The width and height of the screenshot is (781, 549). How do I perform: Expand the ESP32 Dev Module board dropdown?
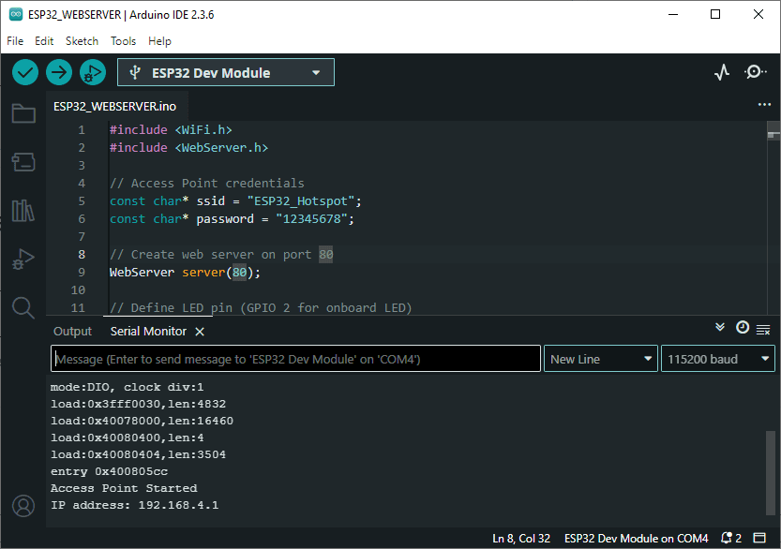226,73
